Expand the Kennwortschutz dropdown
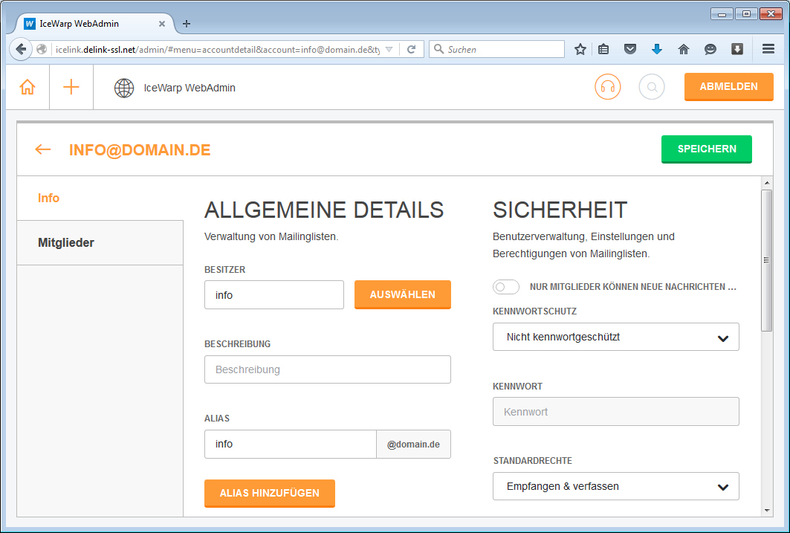This screenshot has height=533, width=790. tap(615, 337)
